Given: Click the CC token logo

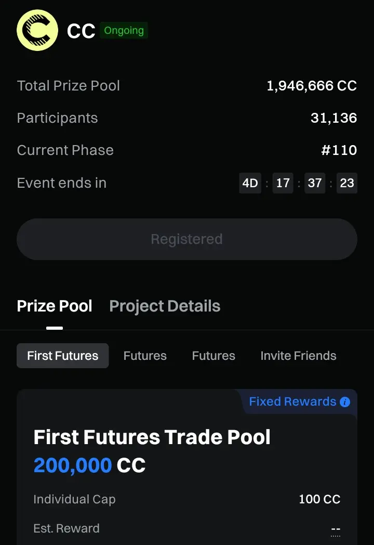Looking at the screenshot, I should [x=37, y=30].
